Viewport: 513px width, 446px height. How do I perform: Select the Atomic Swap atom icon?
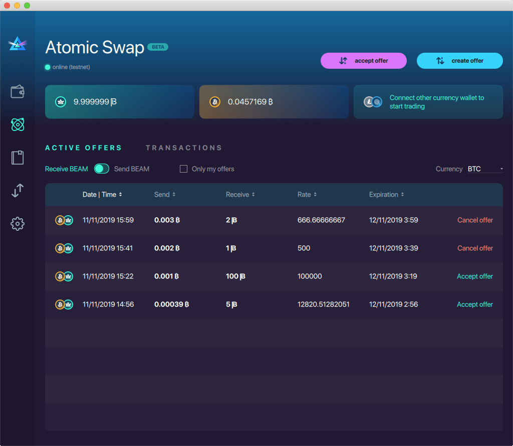click(18, 124)
